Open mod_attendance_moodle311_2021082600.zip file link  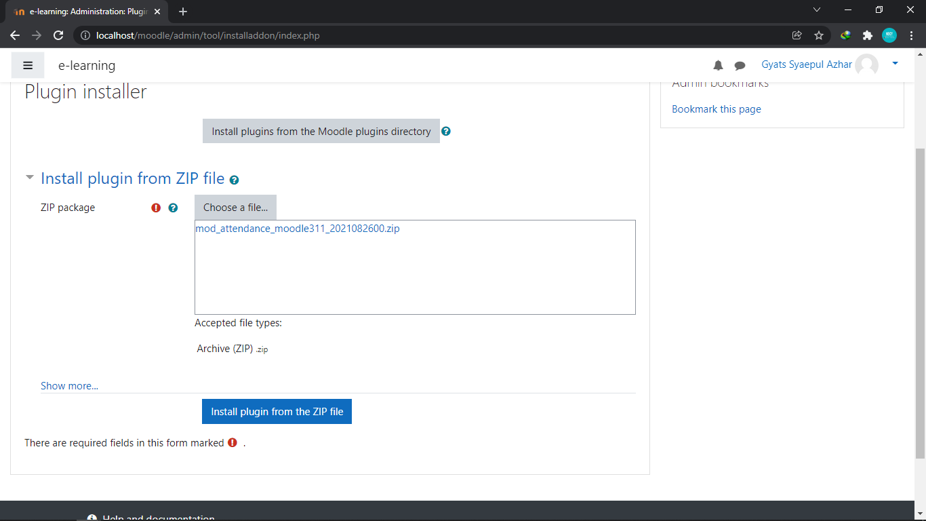298,229
